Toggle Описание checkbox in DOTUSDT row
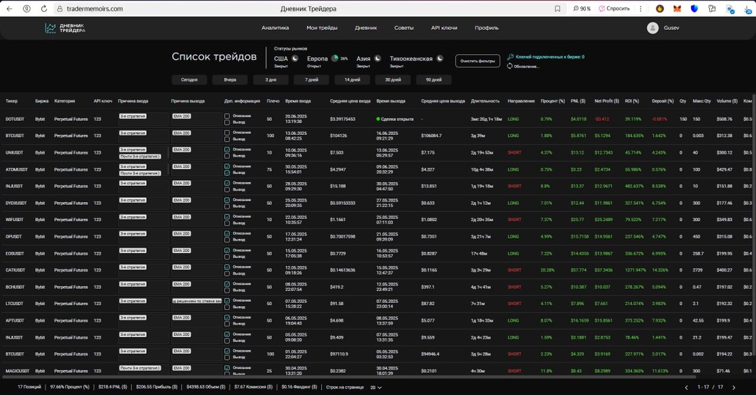Image resolution: width=756 pixels, height=395 pixels. coord(227,116)
